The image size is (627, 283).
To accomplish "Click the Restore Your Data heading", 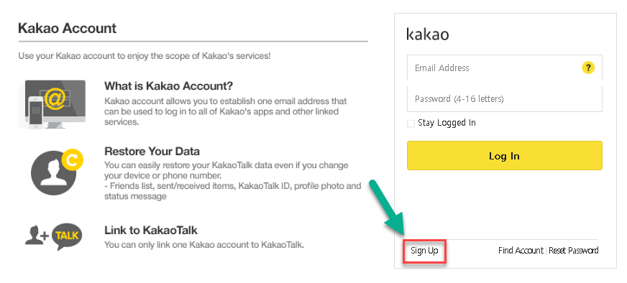I will tap(152, 152).
